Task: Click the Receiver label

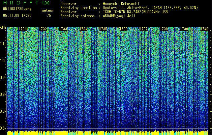Action: (68, 12)
